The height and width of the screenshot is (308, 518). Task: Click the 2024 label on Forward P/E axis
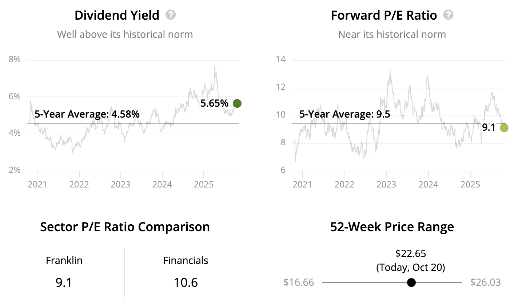428,185
